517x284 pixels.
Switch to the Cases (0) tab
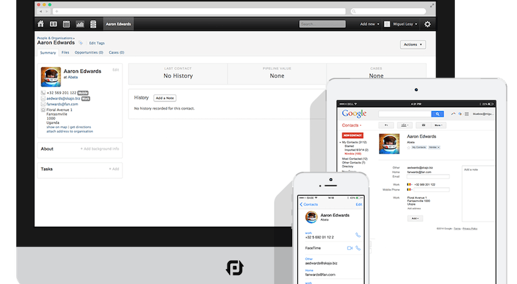coord(116,52)
